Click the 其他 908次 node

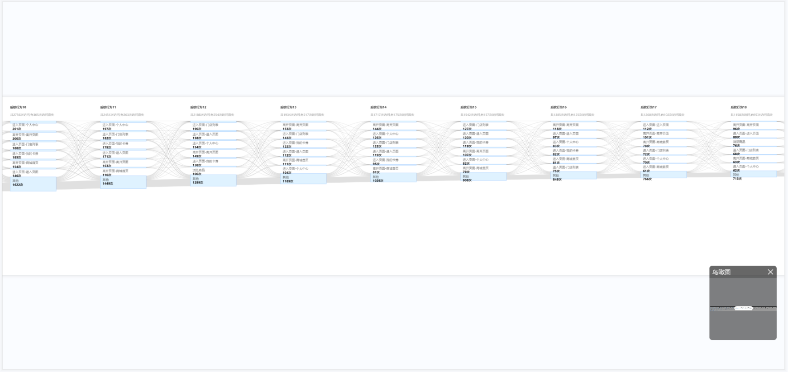coord(483,177)
